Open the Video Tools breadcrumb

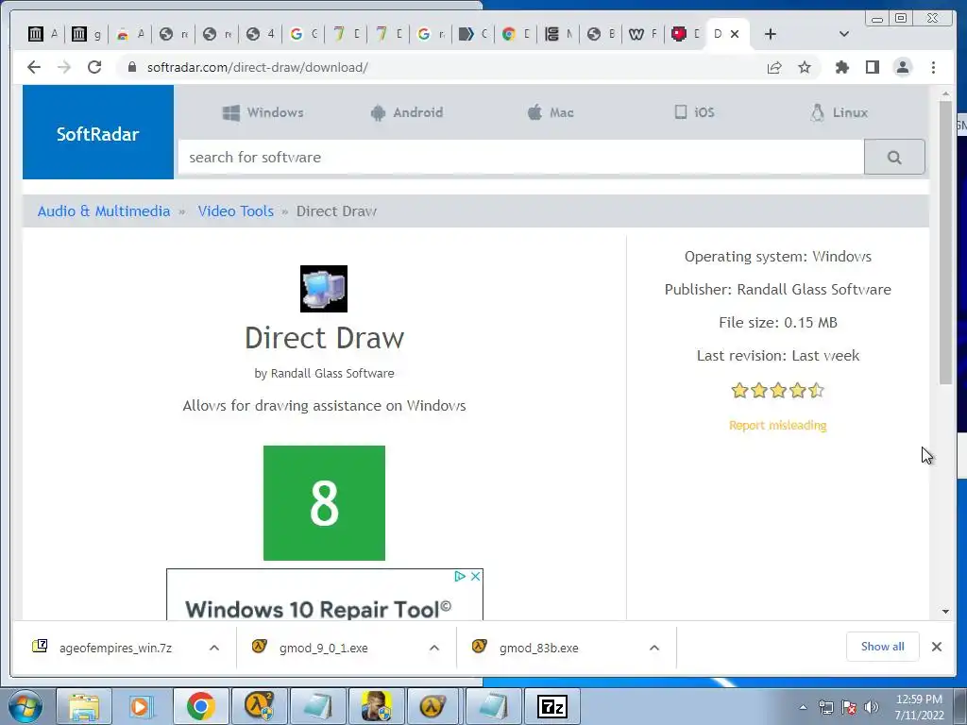point(235,211)
